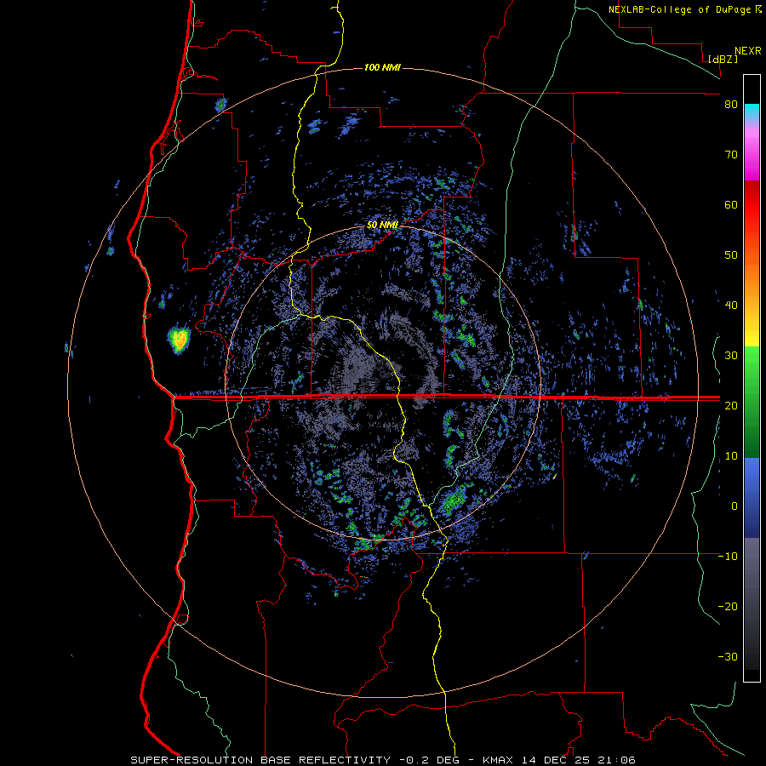Click the 10 dBZ scale value
766x766 pixels.
(x=731, y=456)
